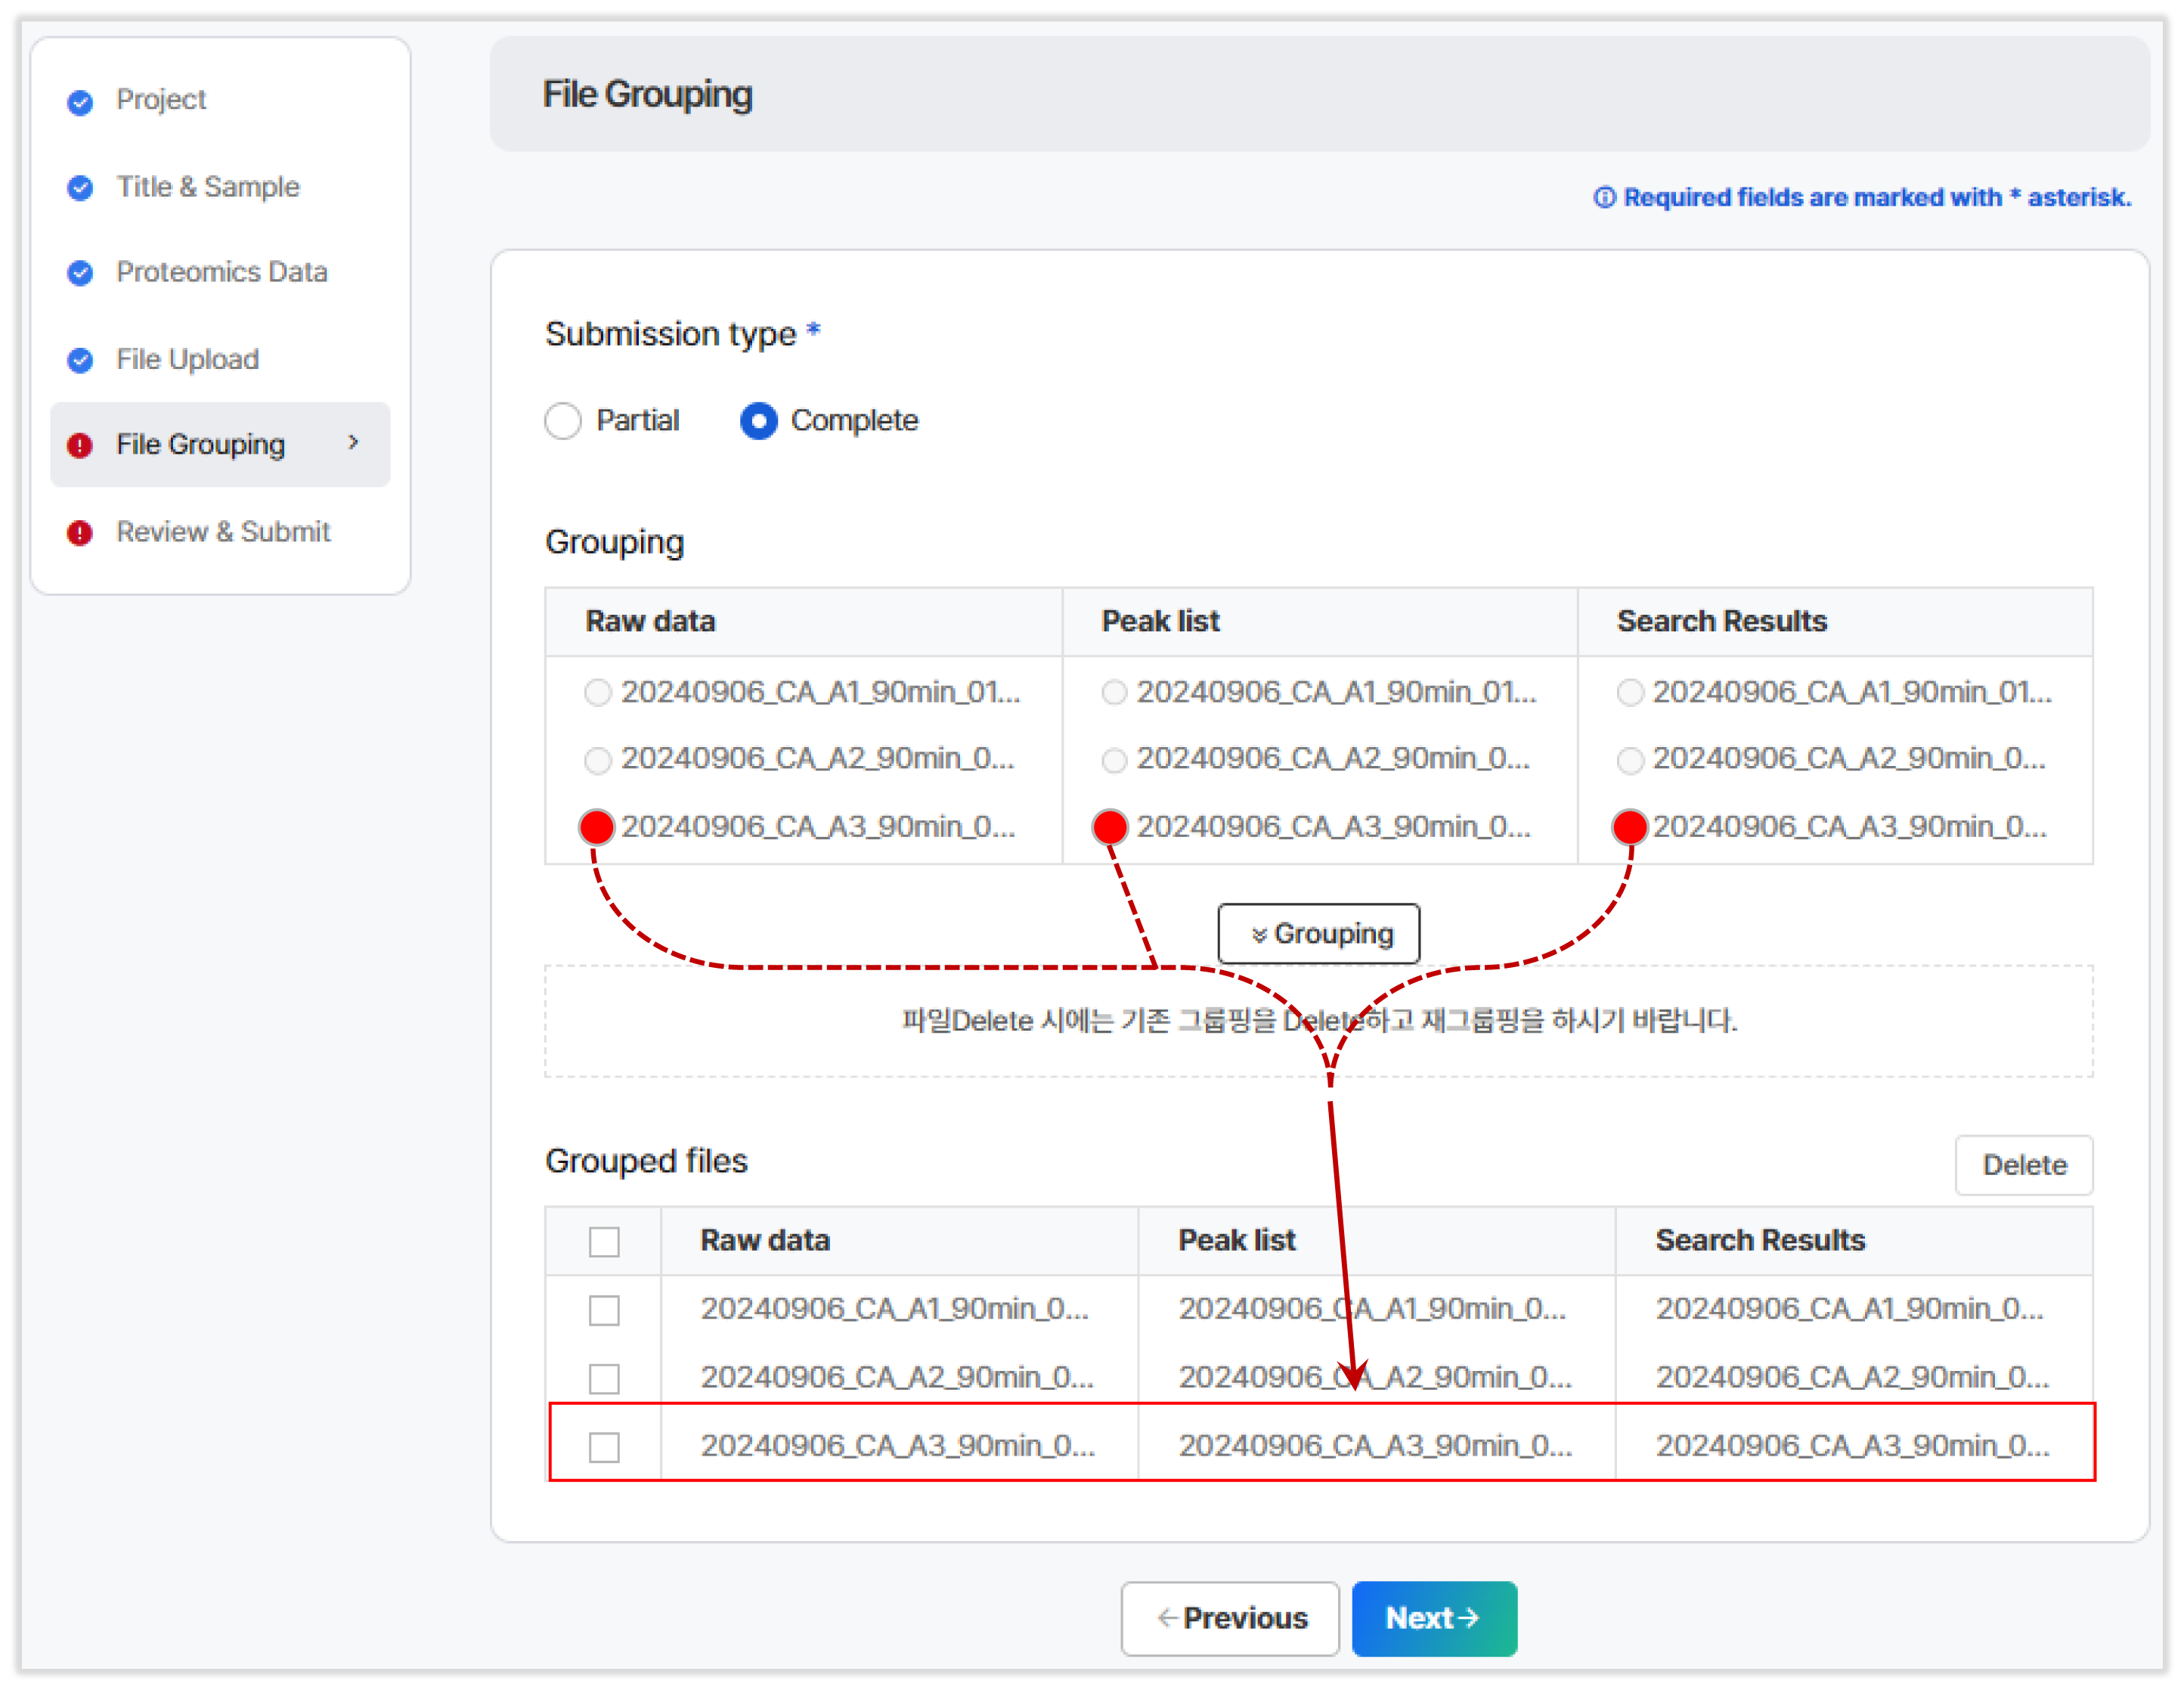This screenshot has width=2184, height=1690.
Task: Select peak list file CA_A2 radio
Action: point(1114,761)
